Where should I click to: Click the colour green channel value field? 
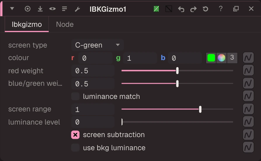[x=140, y=58]
